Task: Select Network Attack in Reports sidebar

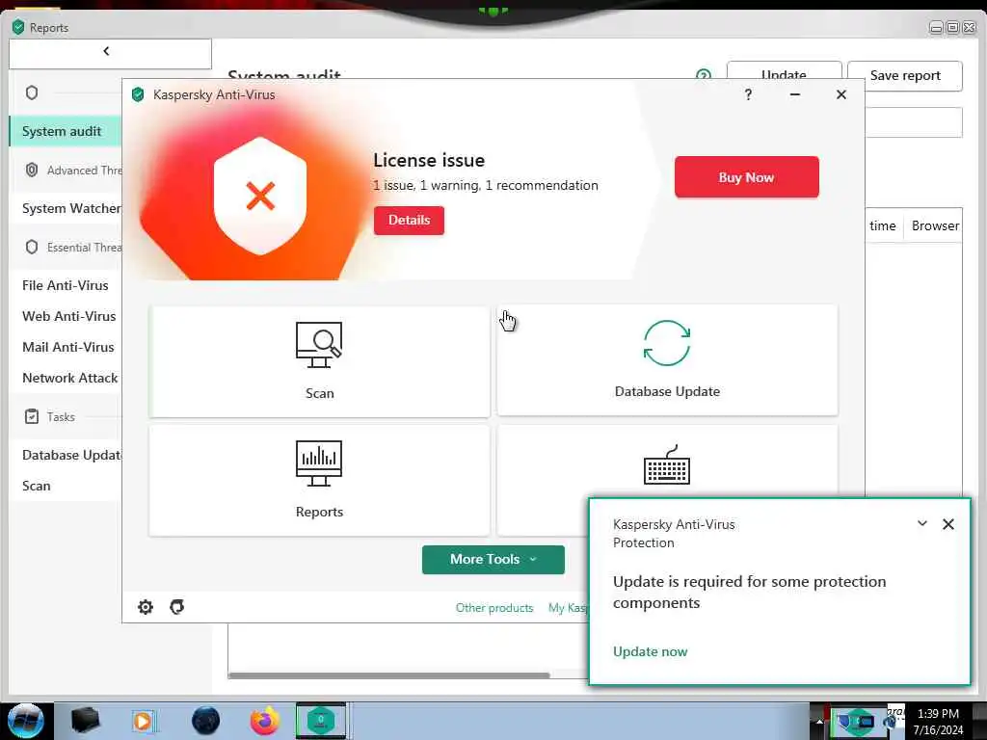Action: click(x=66, y=378)
